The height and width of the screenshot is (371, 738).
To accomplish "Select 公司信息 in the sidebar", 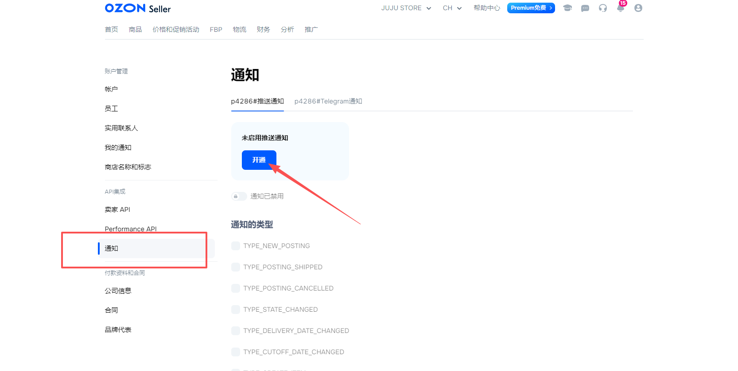I will [118, 291].
